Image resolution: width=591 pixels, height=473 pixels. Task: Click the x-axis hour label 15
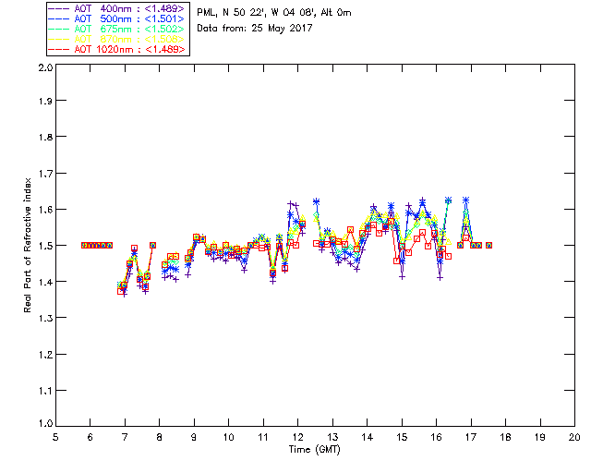pyautogui.click(x=402, y=437)
